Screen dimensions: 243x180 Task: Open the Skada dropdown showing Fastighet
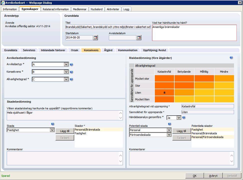(x=52, y=130)
